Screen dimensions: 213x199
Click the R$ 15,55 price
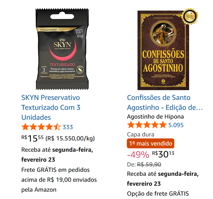32,138
